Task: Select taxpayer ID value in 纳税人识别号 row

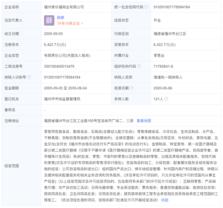Action: (62, 77)
